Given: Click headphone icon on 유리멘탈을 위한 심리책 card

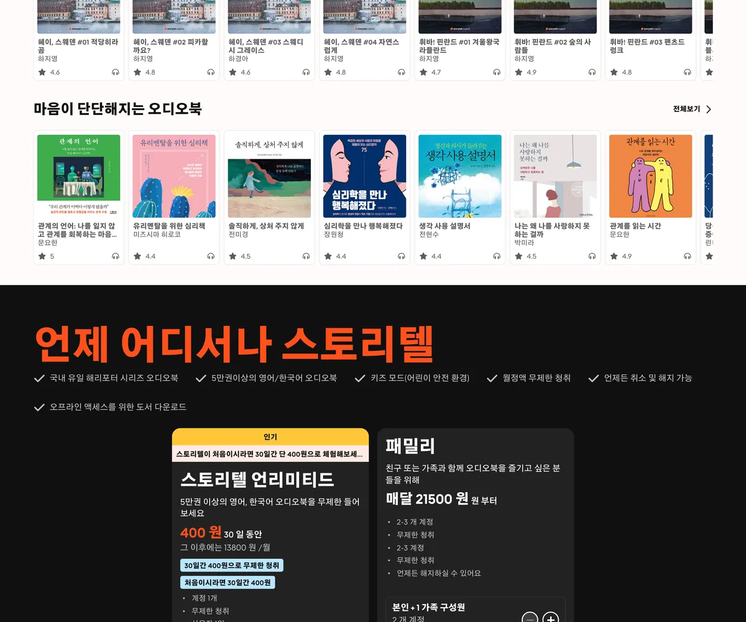Looking at the screenshot, I should click(211, 256).
